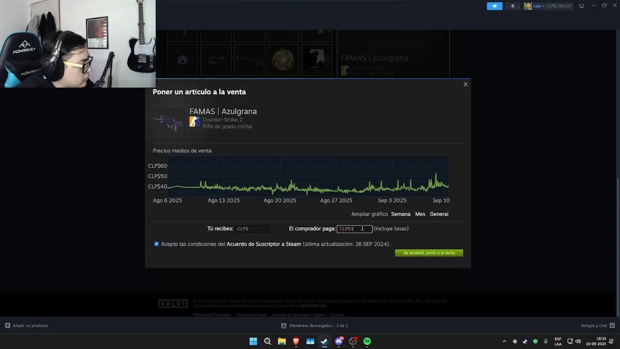Expand the Luis account dropdown
This screenshot has width=620, height=349.
[x=543, y=6]
